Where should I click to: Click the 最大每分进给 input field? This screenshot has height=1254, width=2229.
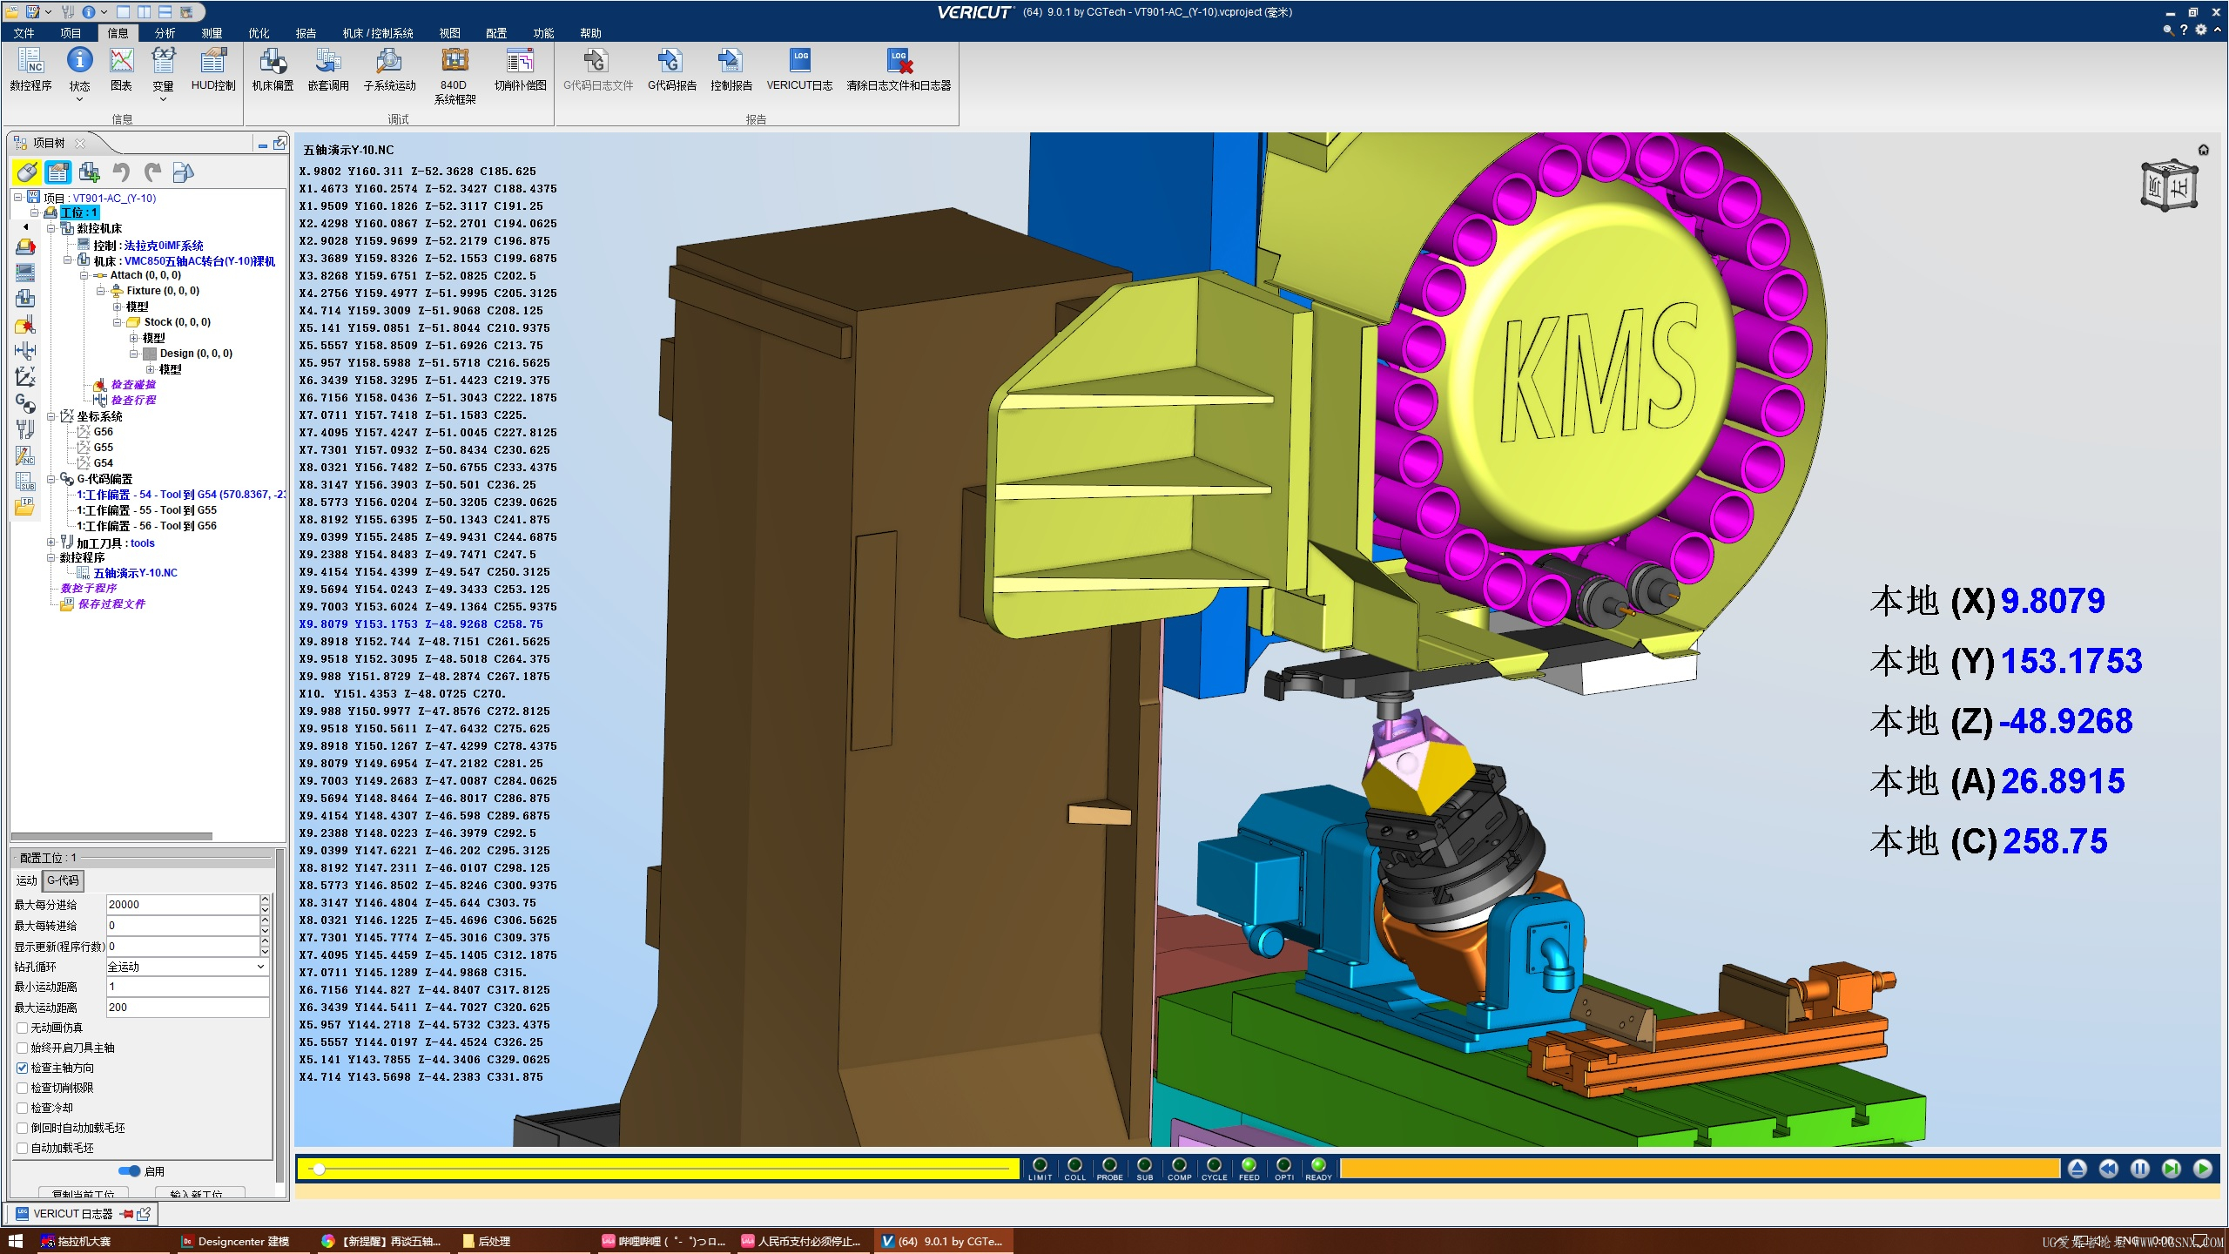coord(183,905)
